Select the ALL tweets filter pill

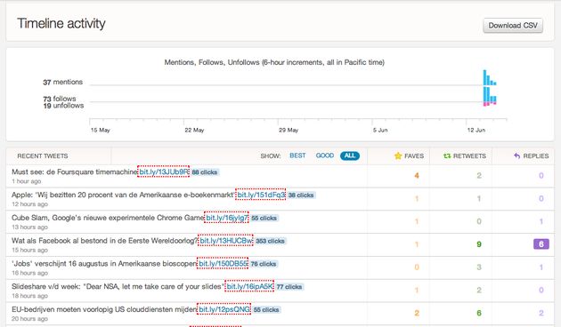[x=350, y=156]
